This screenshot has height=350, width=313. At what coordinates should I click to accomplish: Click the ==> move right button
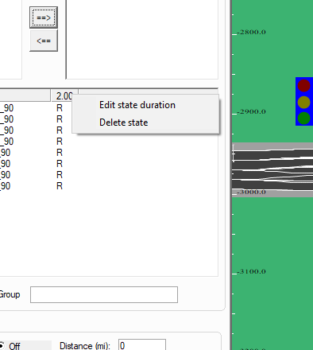coord(44,17)
